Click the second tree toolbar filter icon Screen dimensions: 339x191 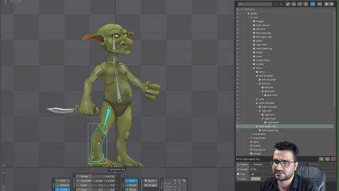tap(293, 4)
